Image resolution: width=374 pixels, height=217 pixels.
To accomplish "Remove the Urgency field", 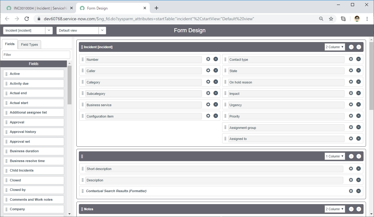I will (x=358, y=105).
